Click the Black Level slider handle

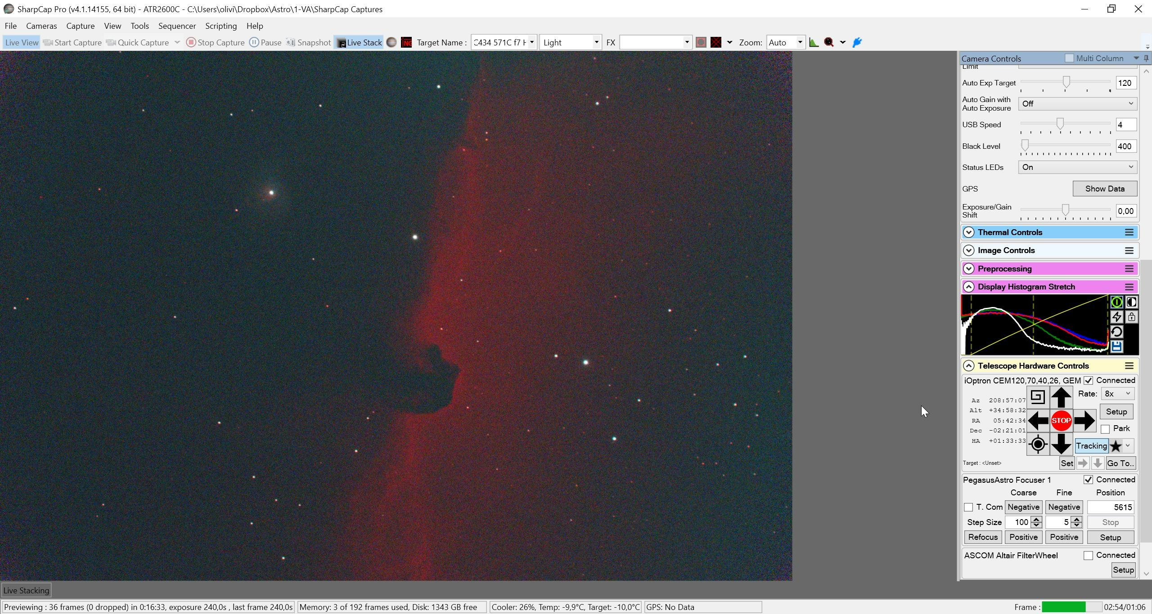pyautogui.click(x=1025, y=145)
